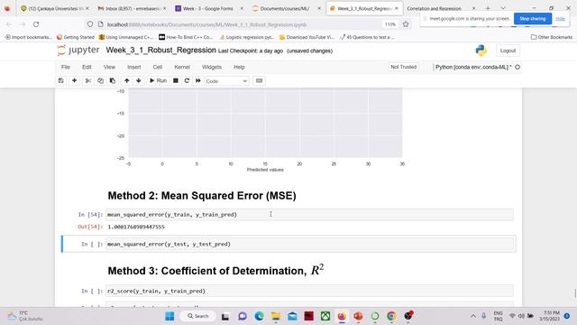Open the clock and date panel
This screenshot has height=325, width=577.
(x=550, y=316)
